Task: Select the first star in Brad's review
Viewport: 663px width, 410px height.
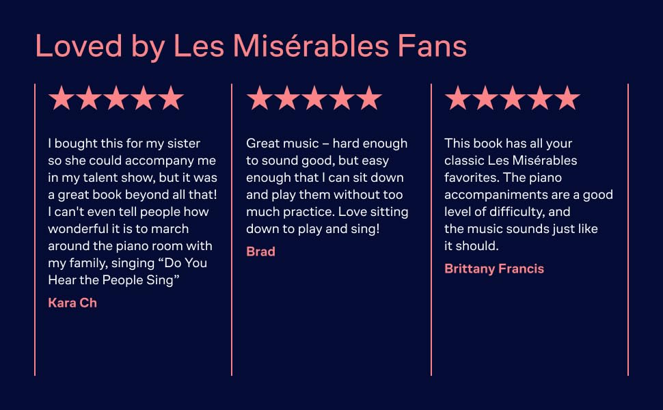Action: 260,98
